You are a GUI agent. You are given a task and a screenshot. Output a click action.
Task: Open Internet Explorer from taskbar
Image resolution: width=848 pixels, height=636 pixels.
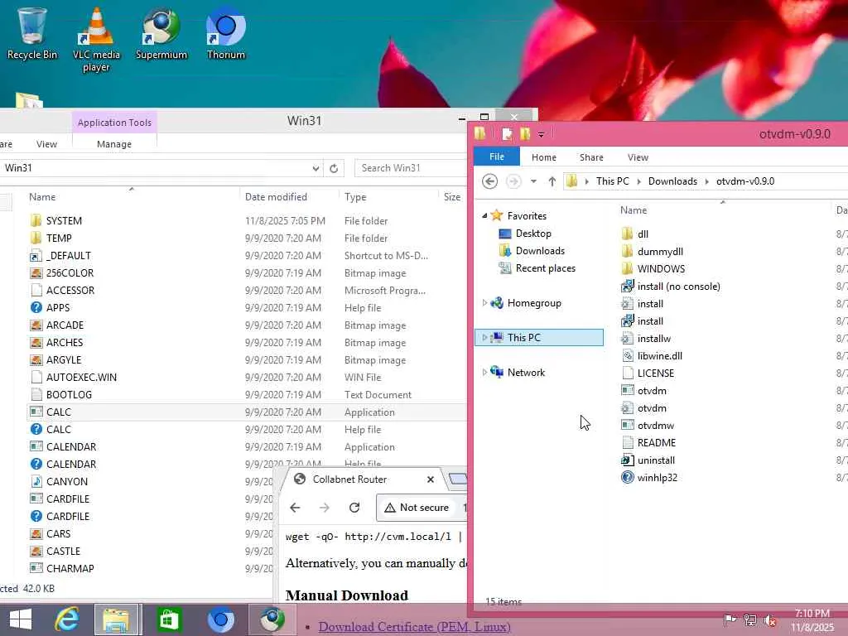pos(67,619)
